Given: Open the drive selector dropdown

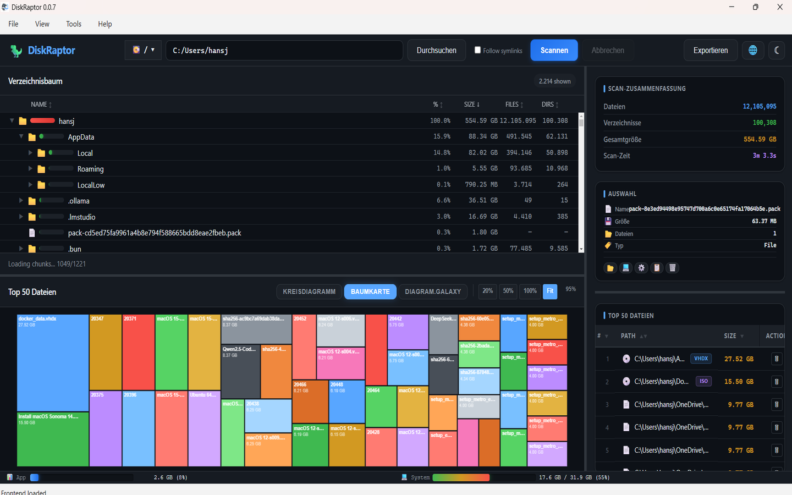Looking at the screenshot, I should pos(143,50).
